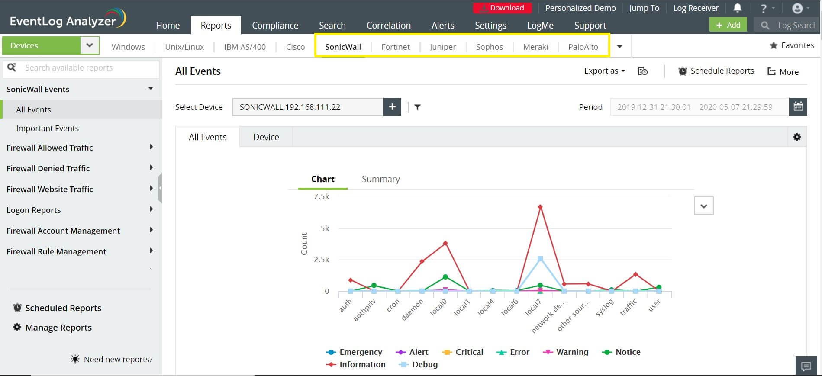The image size is (822, 376).
Task: Click the filter funnel icon
Action: 417,107
